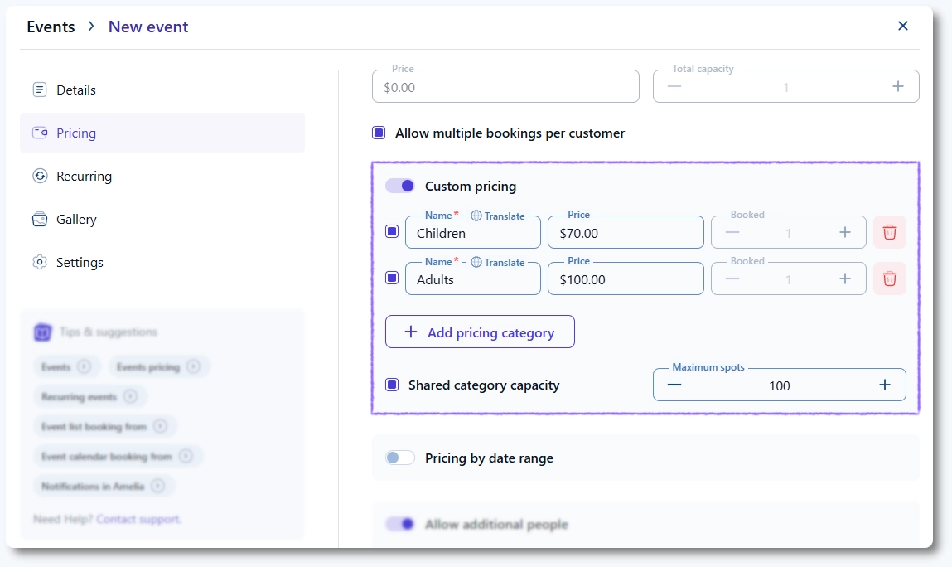The width and height of the screenshot is (952, 567).
Task: Go to the Settings section
Action: coord(80,262)
